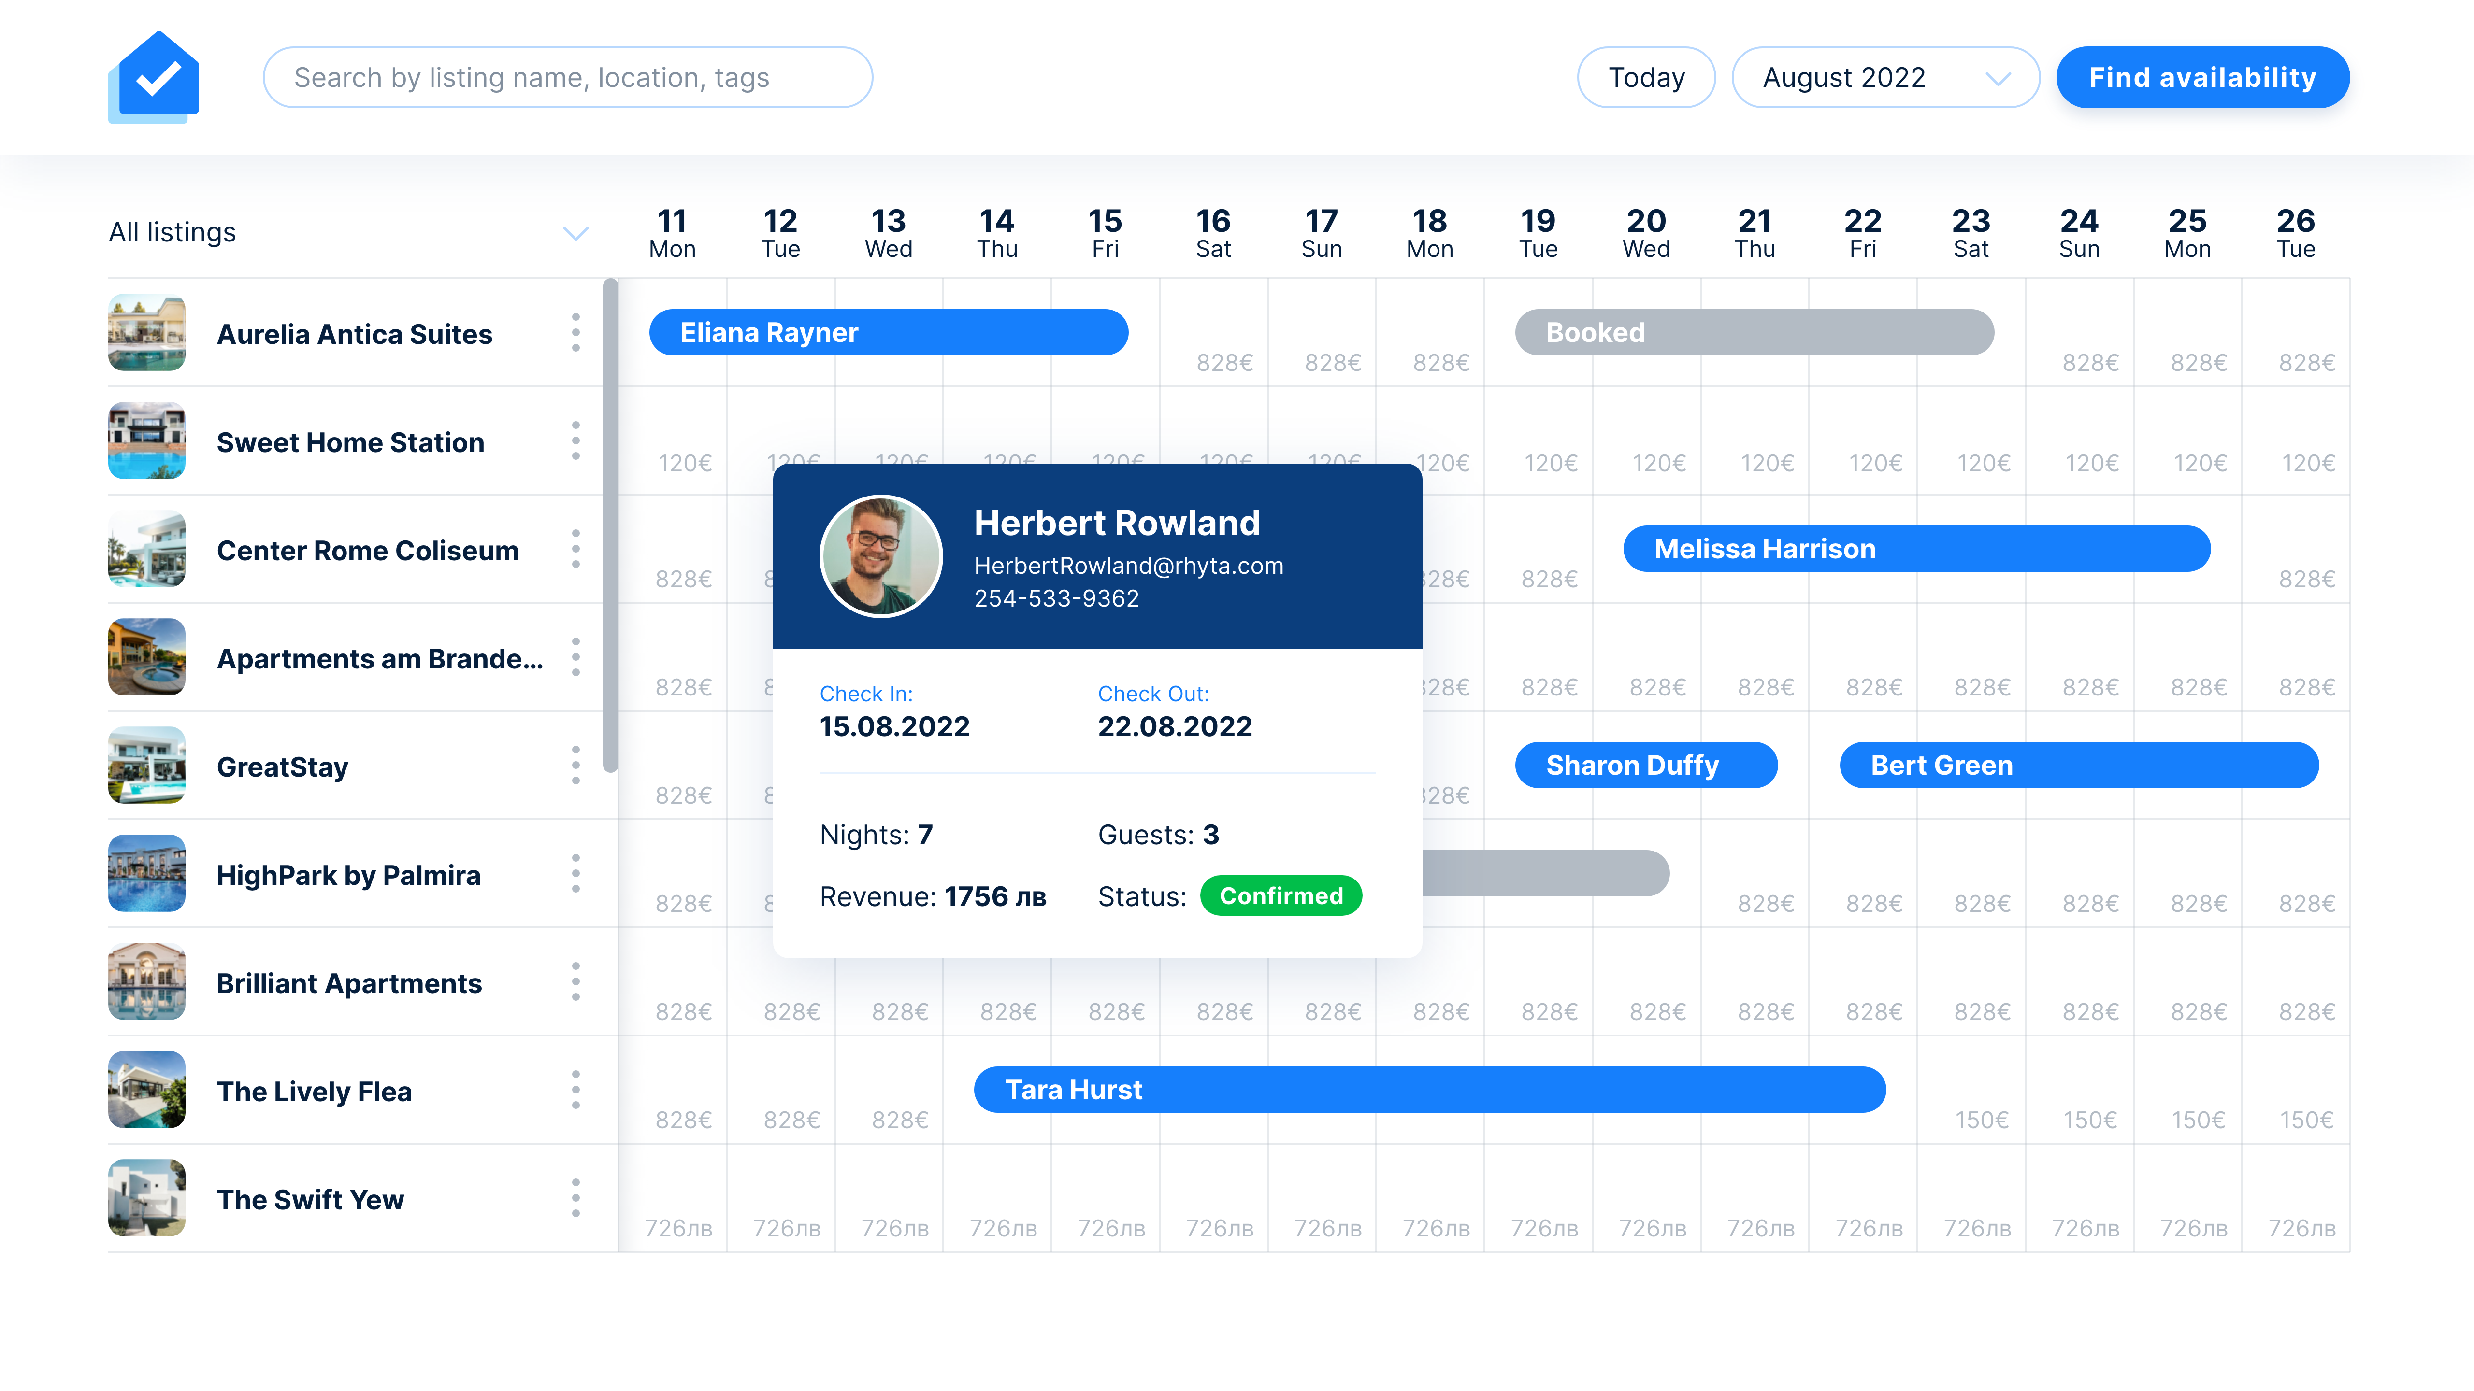View Sharon Duffy's reservation bar
The width and height of the screenshot is (2474, 1391).
click(x=1646, y=765)
